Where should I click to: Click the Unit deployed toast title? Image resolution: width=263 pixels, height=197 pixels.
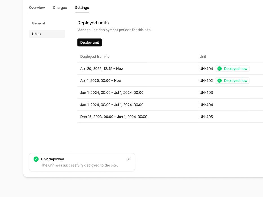click(53, 159)
